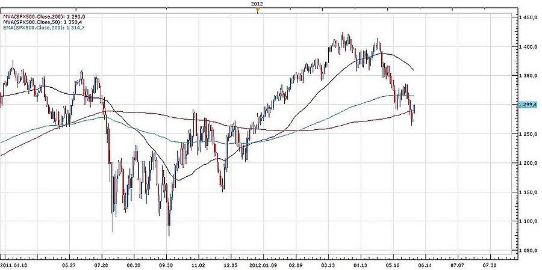
Task: Click the 1 250,0 price axis label
Action: (x=528, y=134)
